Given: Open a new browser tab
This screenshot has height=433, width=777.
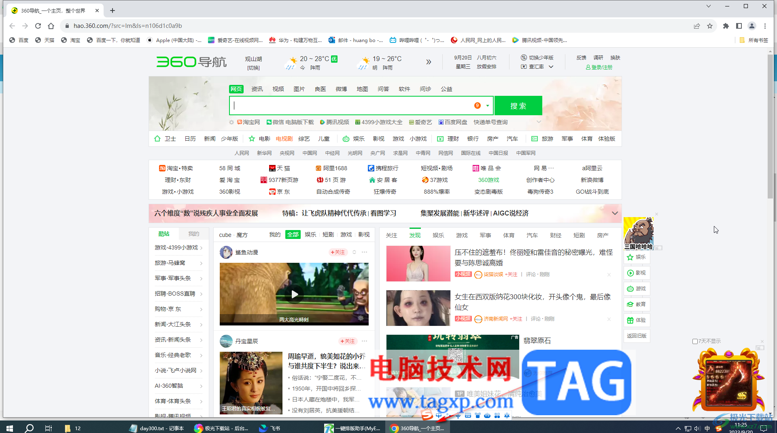Looking at the screenshot, I should [x=113, y=11].
